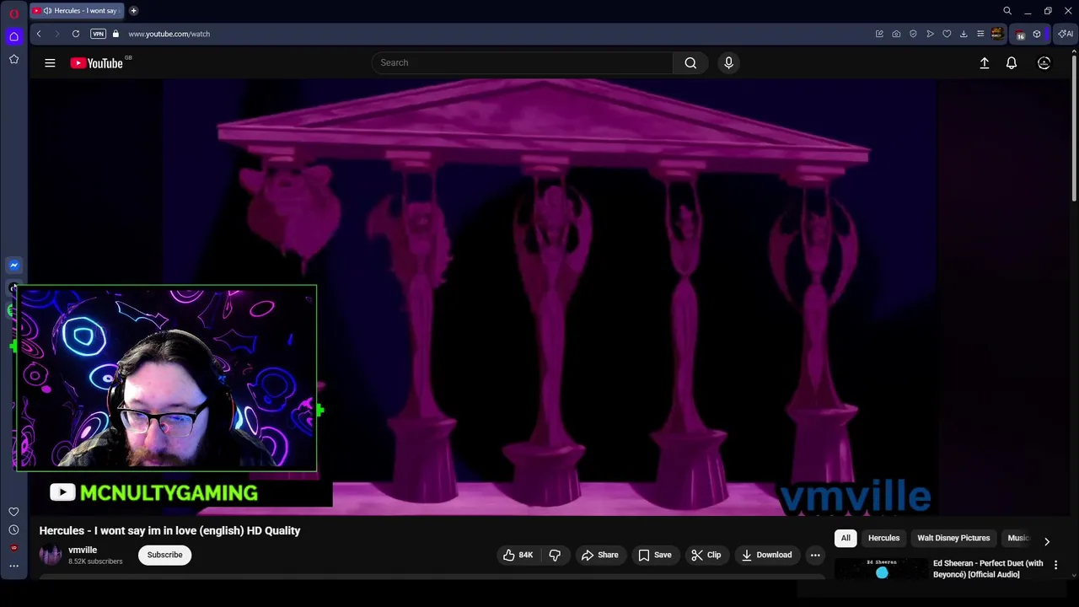The image size is (1079, 607).
Task: Open a new browser tab
Action: [133, 11]
